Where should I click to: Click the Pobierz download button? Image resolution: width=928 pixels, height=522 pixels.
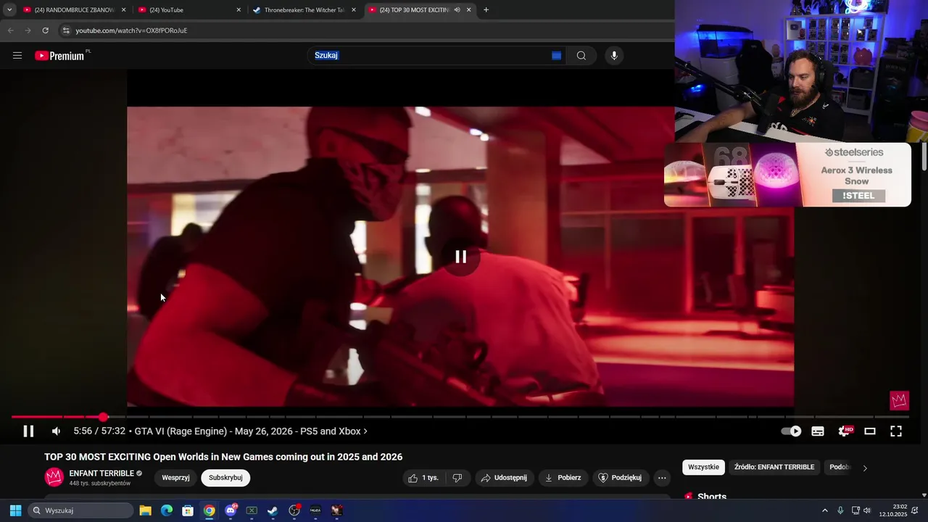coord(563,478)
